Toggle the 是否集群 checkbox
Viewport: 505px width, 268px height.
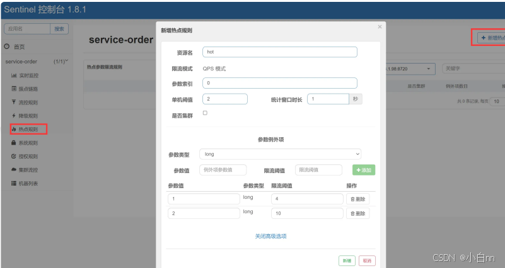[205, 113]
